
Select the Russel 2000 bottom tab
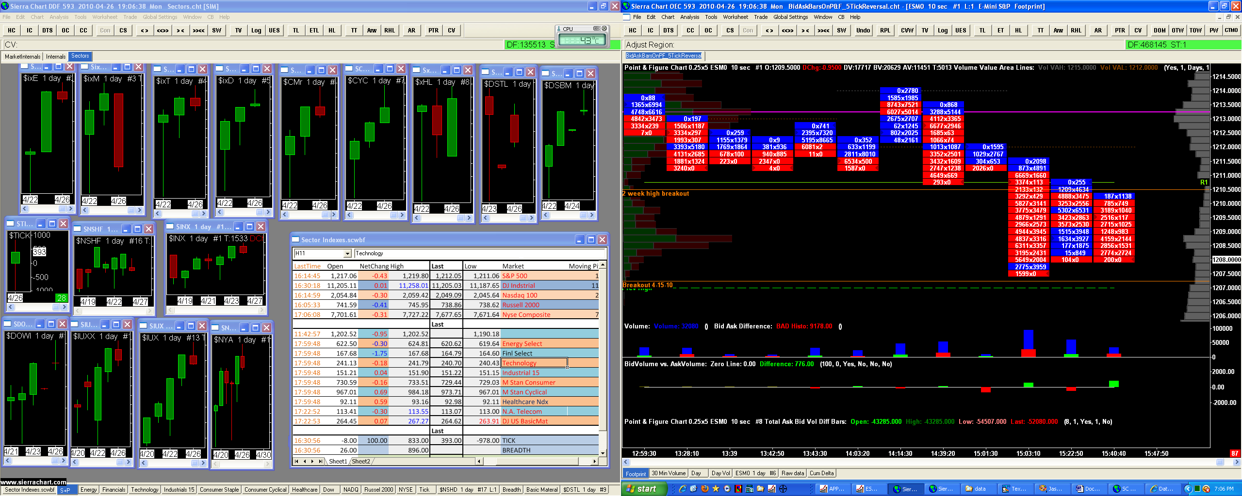[x=379, y=490]
